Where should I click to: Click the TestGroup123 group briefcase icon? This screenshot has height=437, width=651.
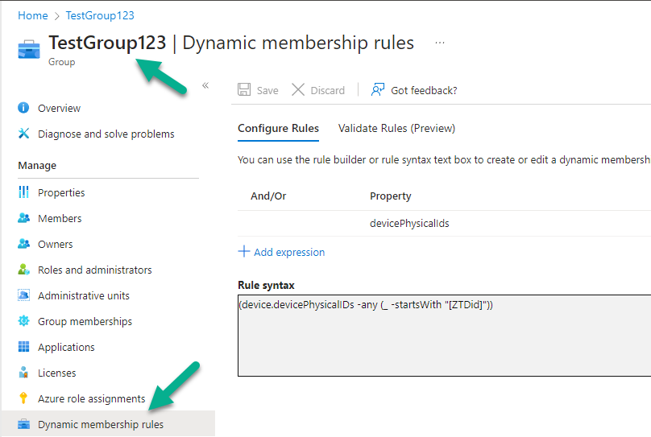[x=29, y=49]
